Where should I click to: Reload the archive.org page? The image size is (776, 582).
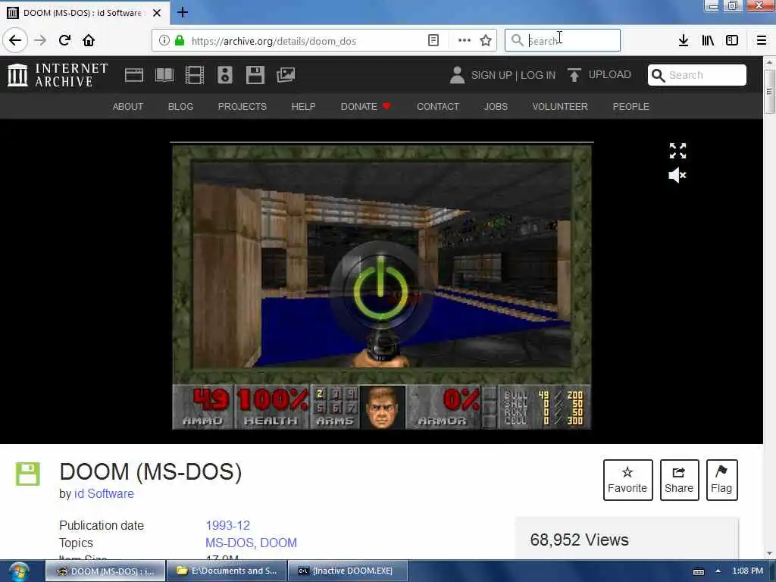(x=64, y=40)
